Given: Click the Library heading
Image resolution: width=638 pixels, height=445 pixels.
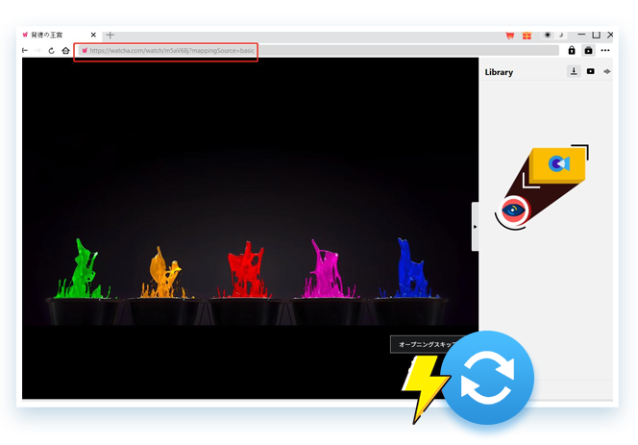Looking at the screenshot, I should (499, 72).
